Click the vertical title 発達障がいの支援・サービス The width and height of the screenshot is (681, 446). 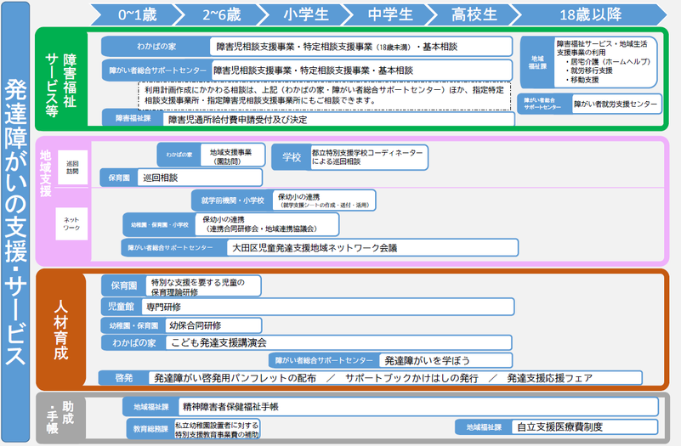(15, 222)
